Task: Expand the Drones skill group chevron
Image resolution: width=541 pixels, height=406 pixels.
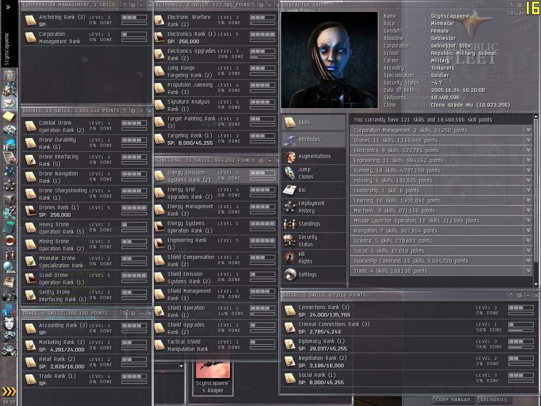Action: tap(528, 140)
